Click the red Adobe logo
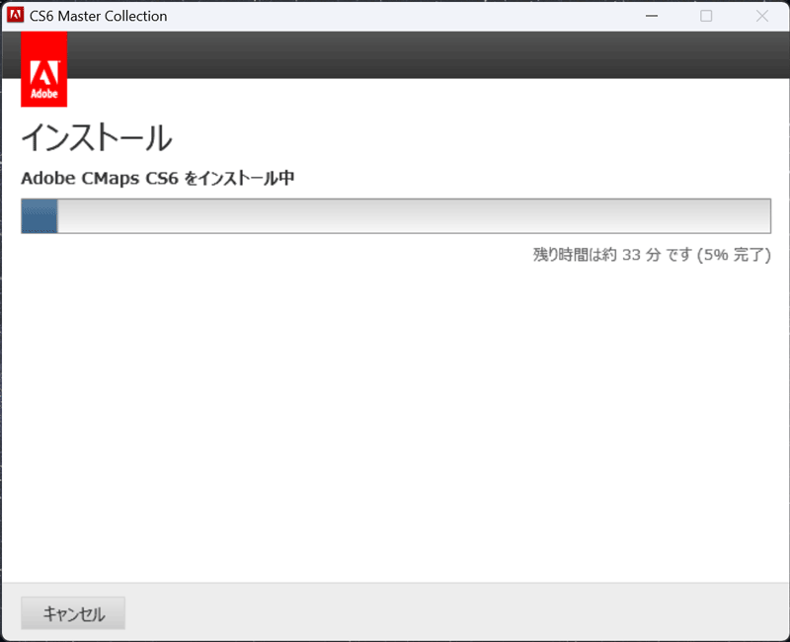The height and width of the screenshot is (642, 790). pos(43,69)
